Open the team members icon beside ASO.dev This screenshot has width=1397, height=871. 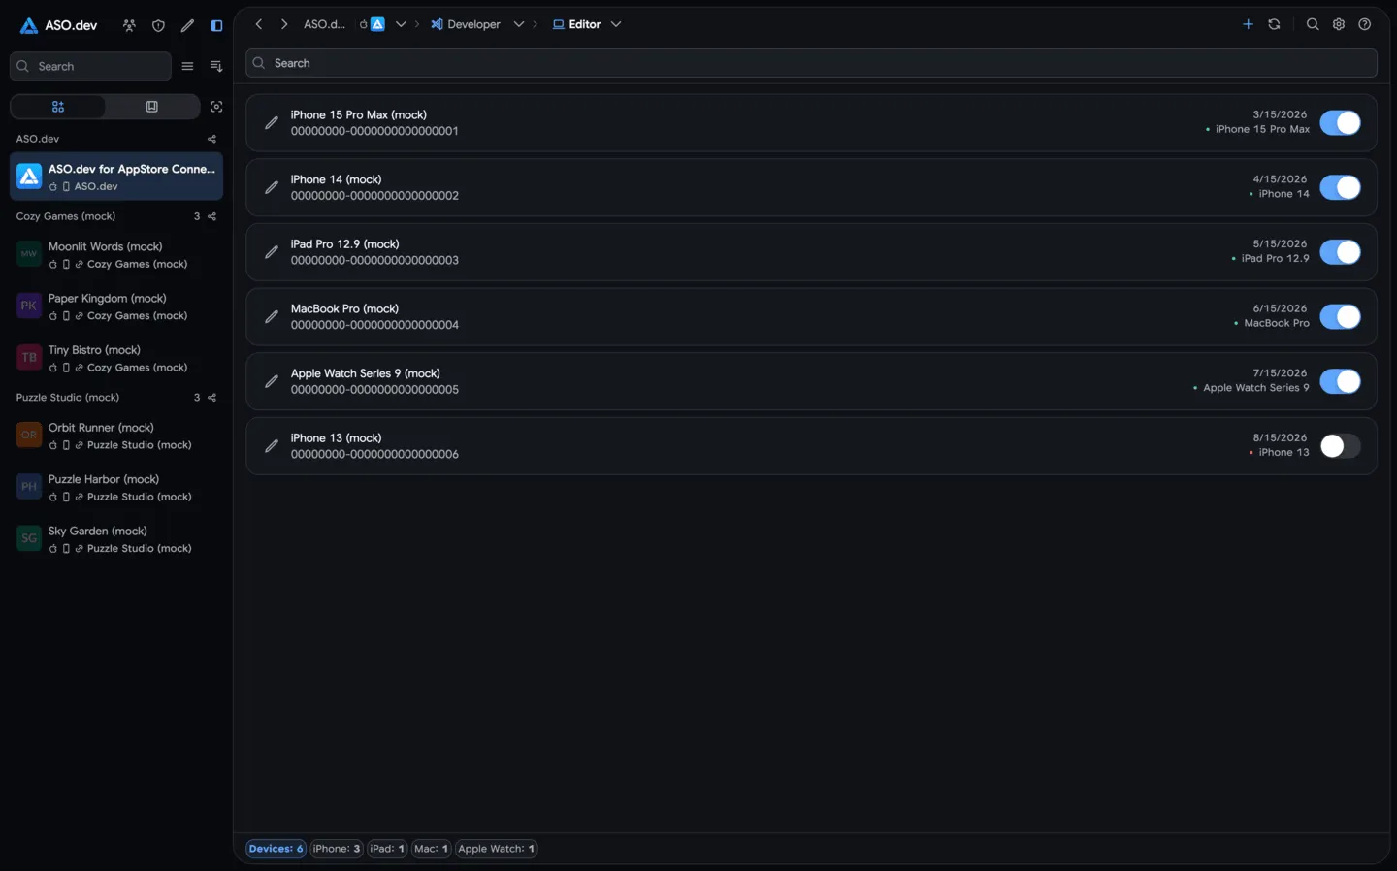[129, 25]
